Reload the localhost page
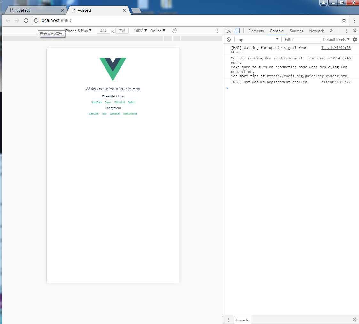The image size is (359, 324). coord(26,20)
